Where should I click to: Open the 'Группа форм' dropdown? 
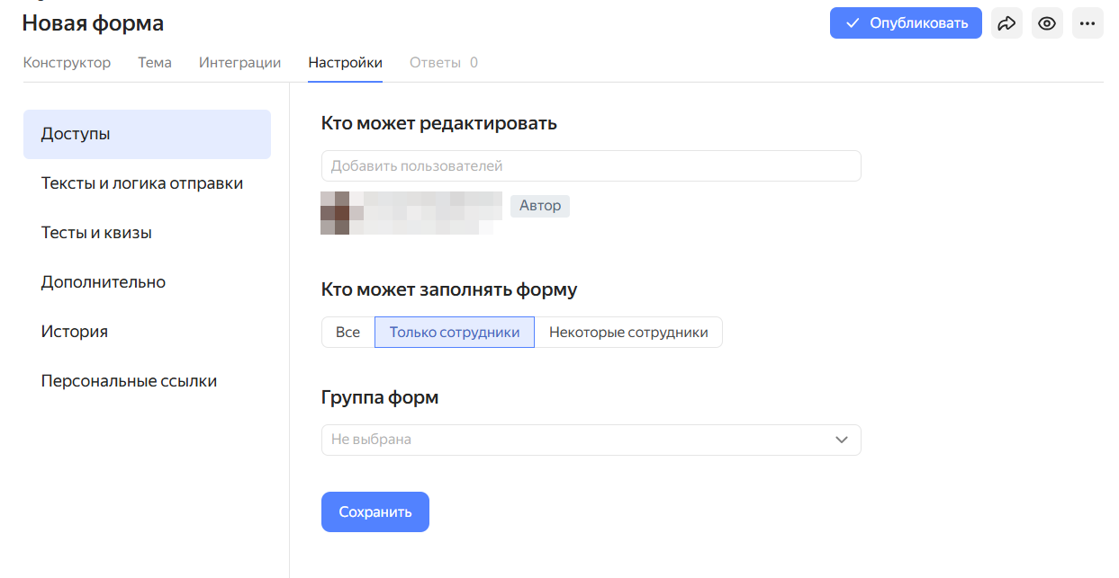pyautogui.click(x=591, y=440)
